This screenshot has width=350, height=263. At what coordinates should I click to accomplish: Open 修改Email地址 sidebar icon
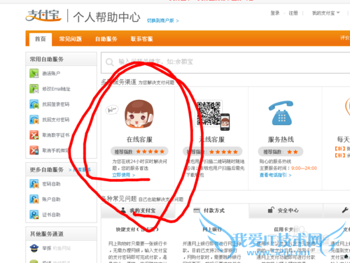[34, 89]
